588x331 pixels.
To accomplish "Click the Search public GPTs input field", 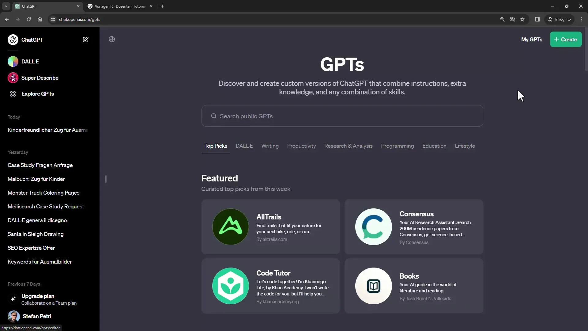I will click(x=342, y=116).
